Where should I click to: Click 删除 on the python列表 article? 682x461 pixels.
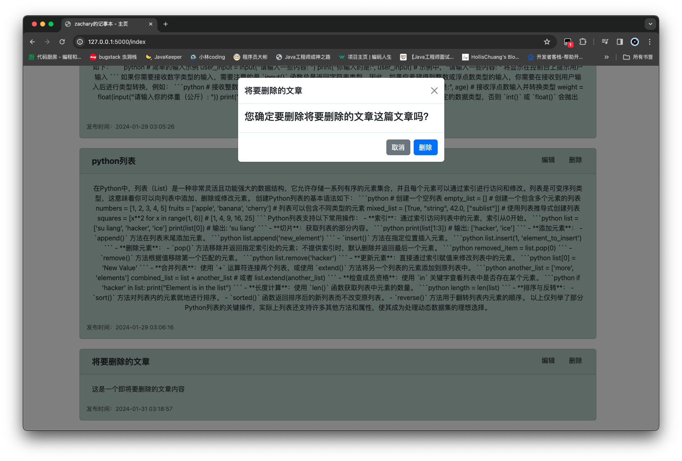point(575,160)
